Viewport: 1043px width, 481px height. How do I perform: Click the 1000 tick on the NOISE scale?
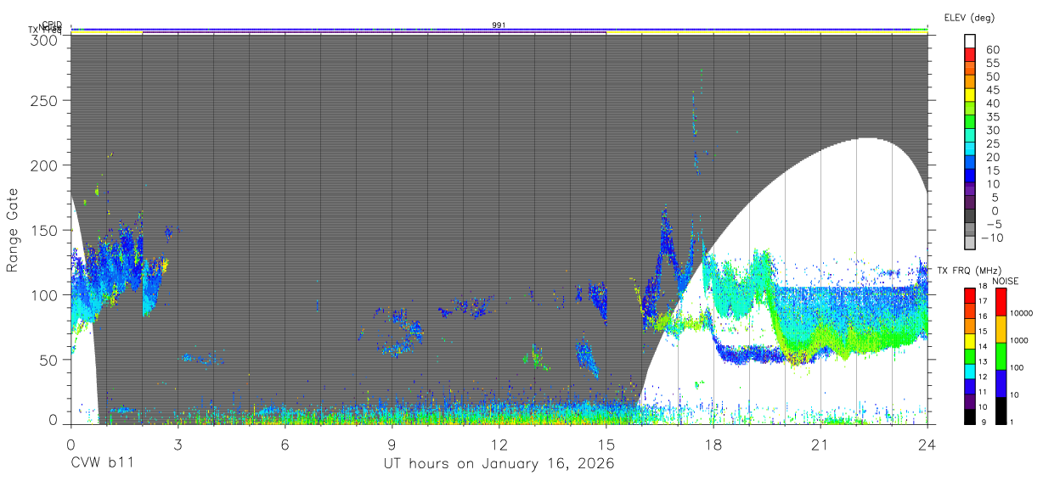(x=1020, y=341)
